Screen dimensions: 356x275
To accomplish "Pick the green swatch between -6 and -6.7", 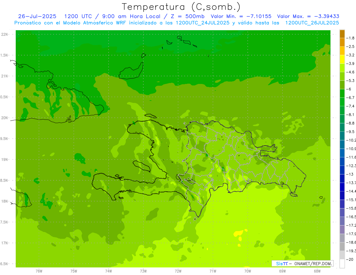I will [342, 93].
